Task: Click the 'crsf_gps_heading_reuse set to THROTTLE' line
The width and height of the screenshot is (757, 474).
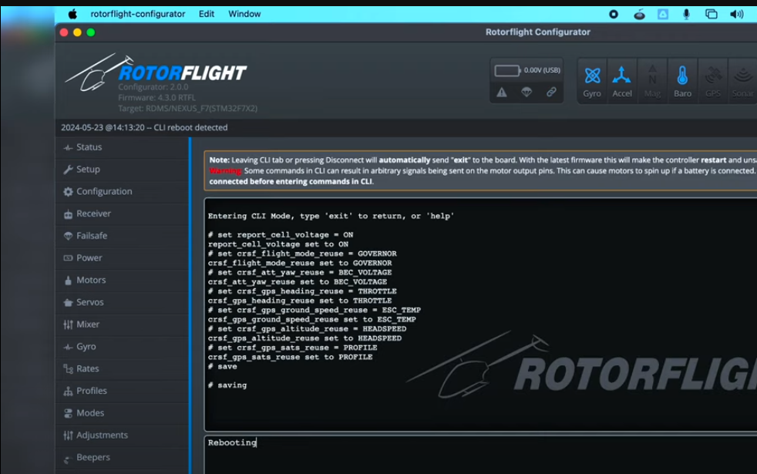Action: [300, 301]
